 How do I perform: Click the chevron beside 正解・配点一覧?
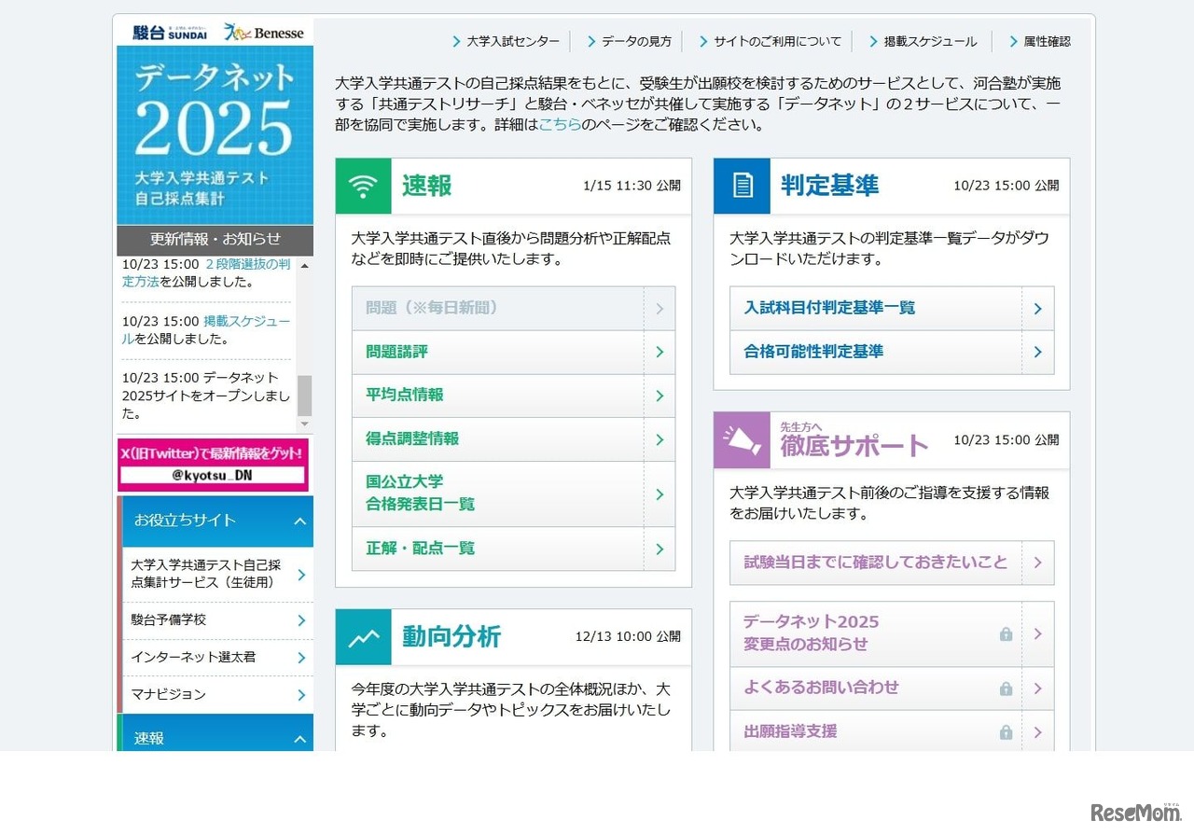[659, 549]
